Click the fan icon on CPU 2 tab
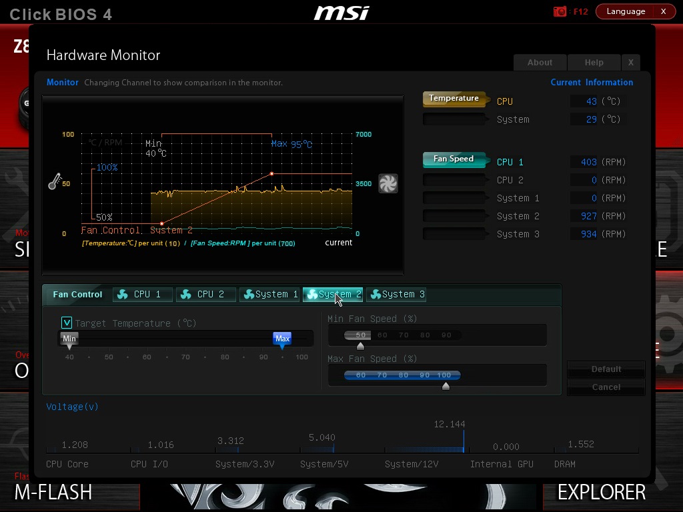The height and width of the screenshot is (512, 683). tap(186, 294)
